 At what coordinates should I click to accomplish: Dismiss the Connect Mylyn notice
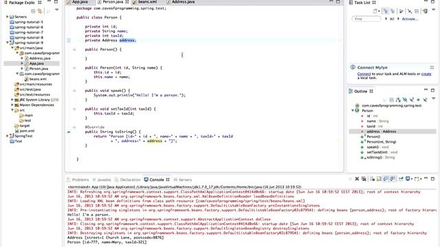pyautogui.click(x=432, y=67)
